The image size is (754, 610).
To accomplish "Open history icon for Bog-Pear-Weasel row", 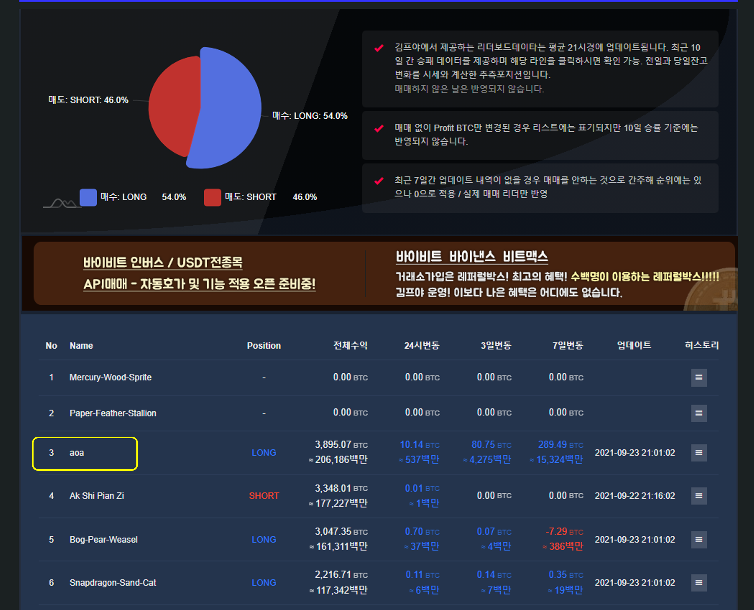I will [x=699, y=539].
